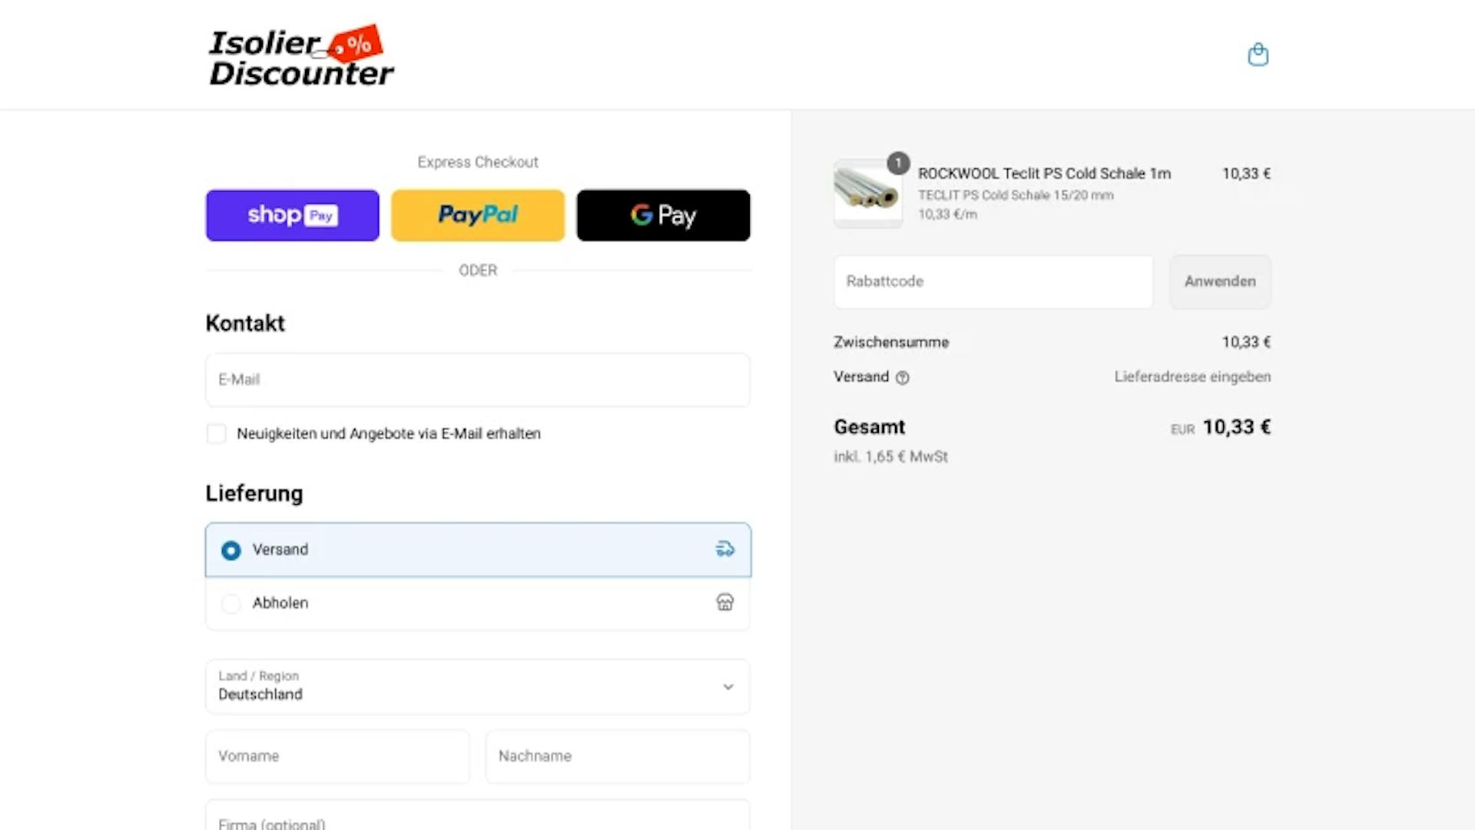This screenshot has height=830, width=1475.
Task: Click the Shop Pay express checkout icon
Action: [x=292, y=215]
